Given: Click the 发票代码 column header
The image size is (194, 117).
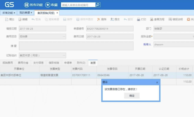Looking at the screenshot, I should pos(84,69).
